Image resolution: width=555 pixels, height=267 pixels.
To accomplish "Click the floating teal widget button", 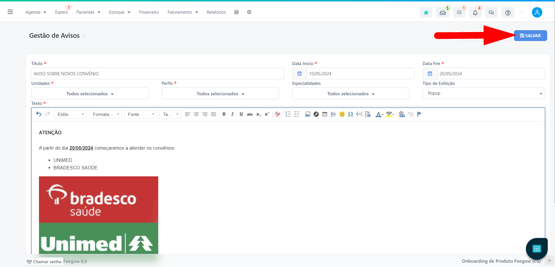I will [x=537, y=249].
